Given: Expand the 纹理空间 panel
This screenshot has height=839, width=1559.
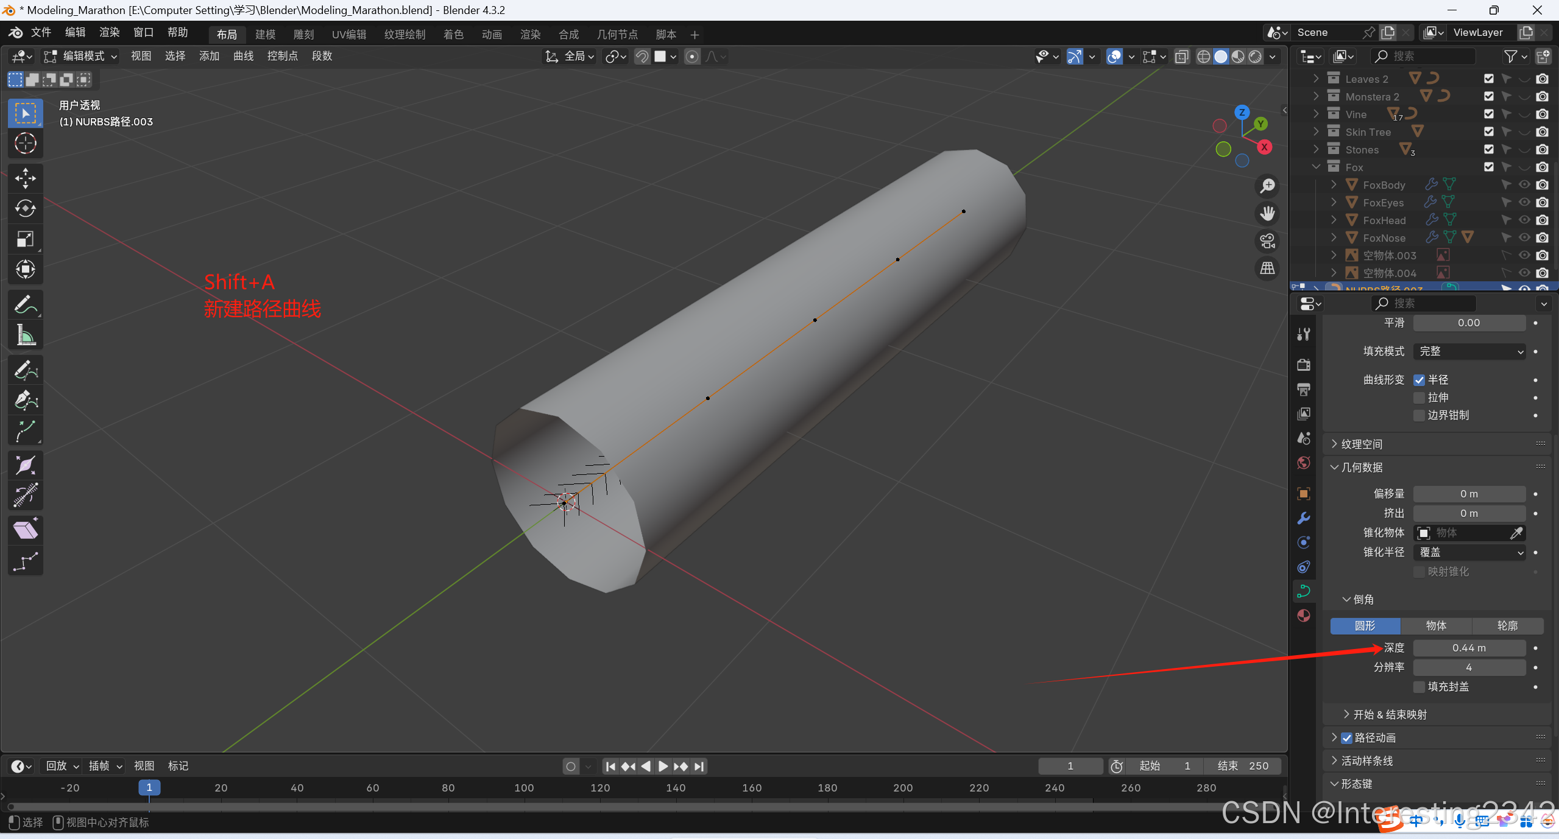Looking at the screenshot, I should click(x=1362, y=444).
